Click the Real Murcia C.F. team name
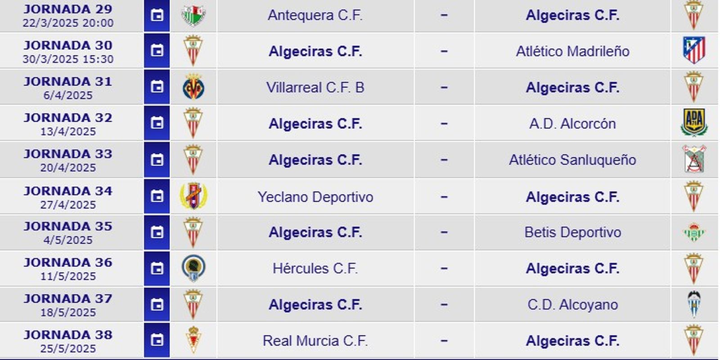720x360 pixels. pos(315,341)
